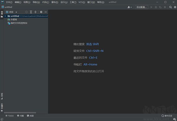Expand the untitled project folder tree node
Screen dimensions: 177x121
point(5,16)
